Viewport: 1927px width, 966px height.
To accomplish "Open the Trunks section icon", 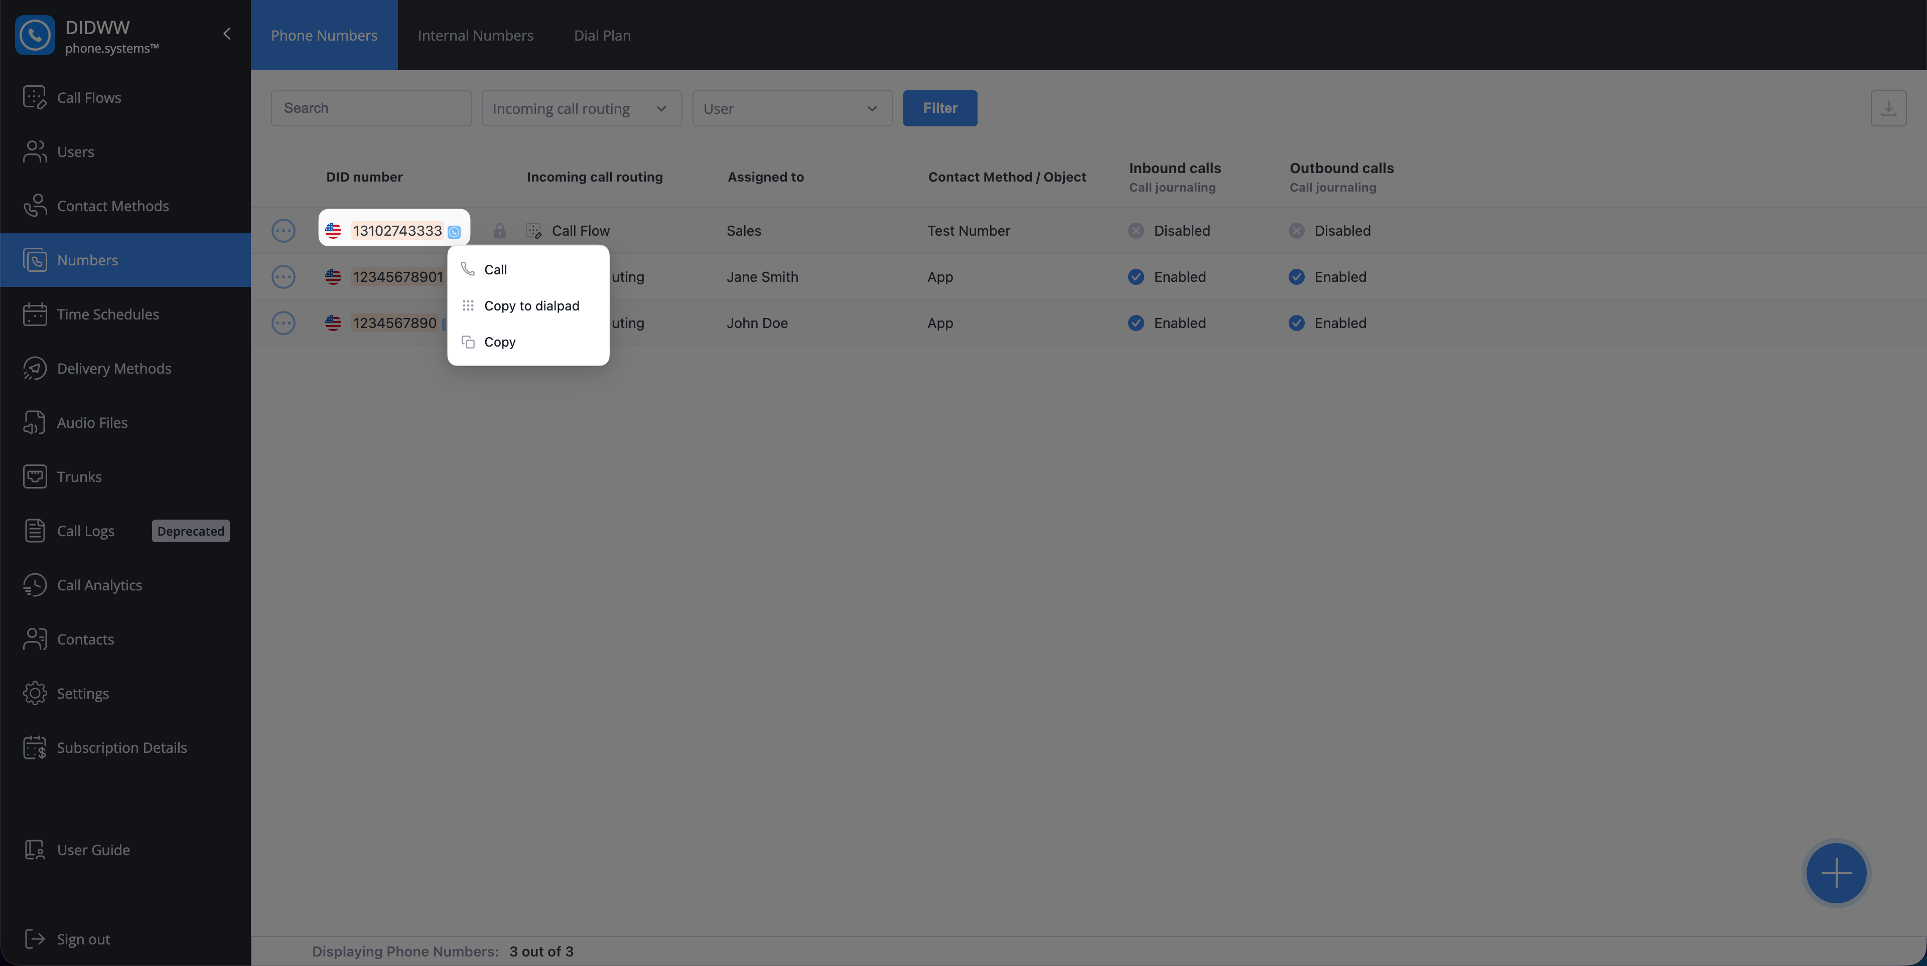I will pos(35,476).
